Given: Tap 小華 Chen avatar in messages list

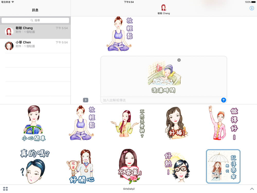Looking at the screenshot, I should [9, 46].
